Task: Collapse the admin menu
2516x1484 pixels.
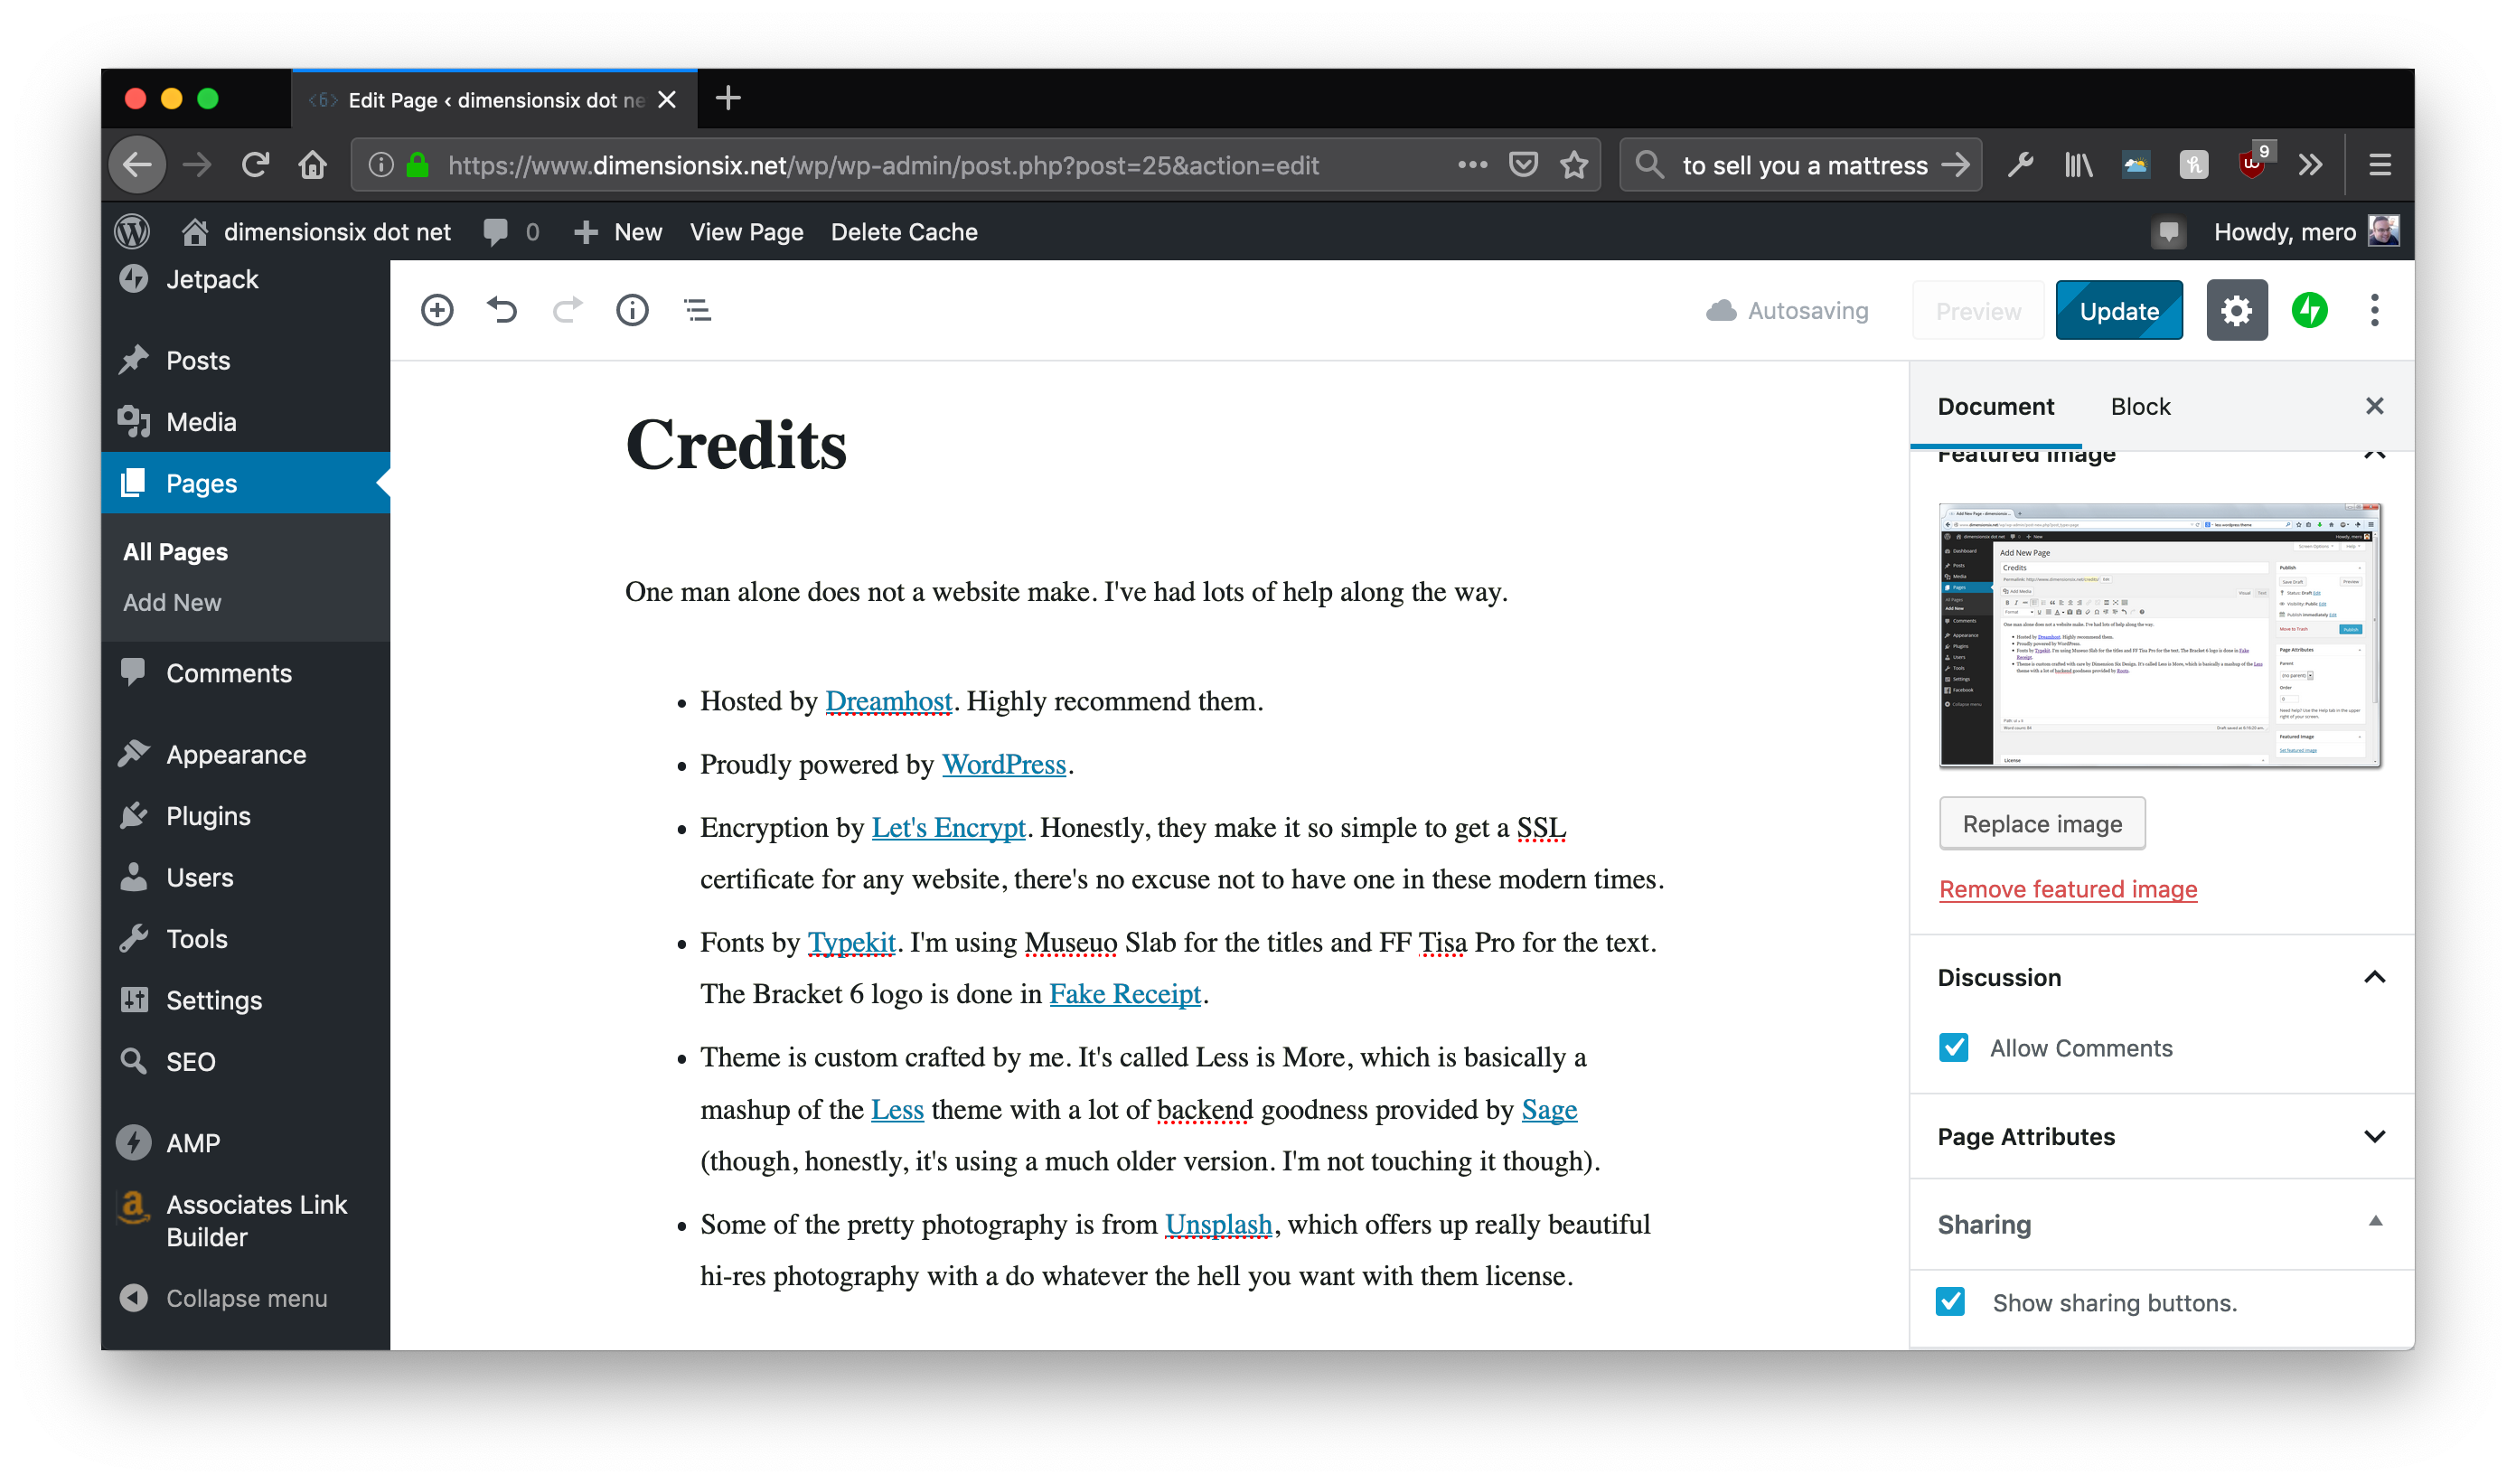Action: [223, 1298]
